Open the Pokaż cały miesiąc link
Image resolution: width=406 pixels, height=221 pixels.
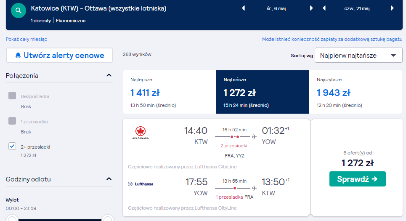coord(27,39)
